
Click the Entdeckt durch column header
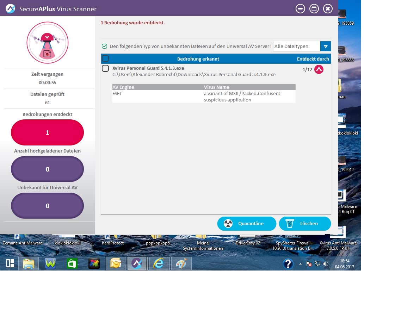point(313,59)
